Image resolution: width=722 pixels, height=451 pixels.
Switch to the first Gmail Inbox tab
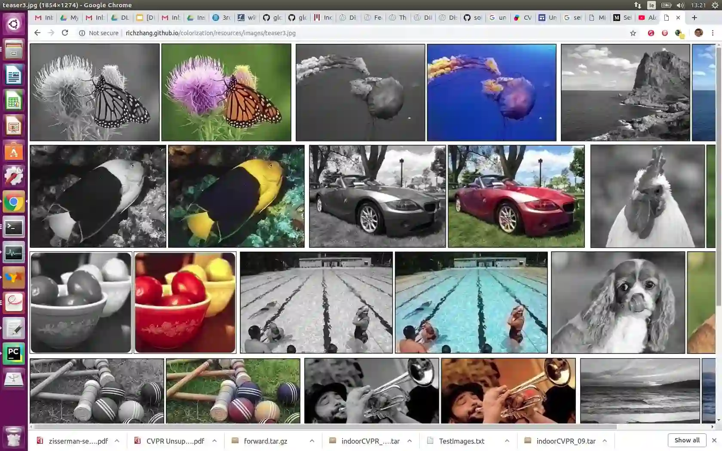click(44, 18)
